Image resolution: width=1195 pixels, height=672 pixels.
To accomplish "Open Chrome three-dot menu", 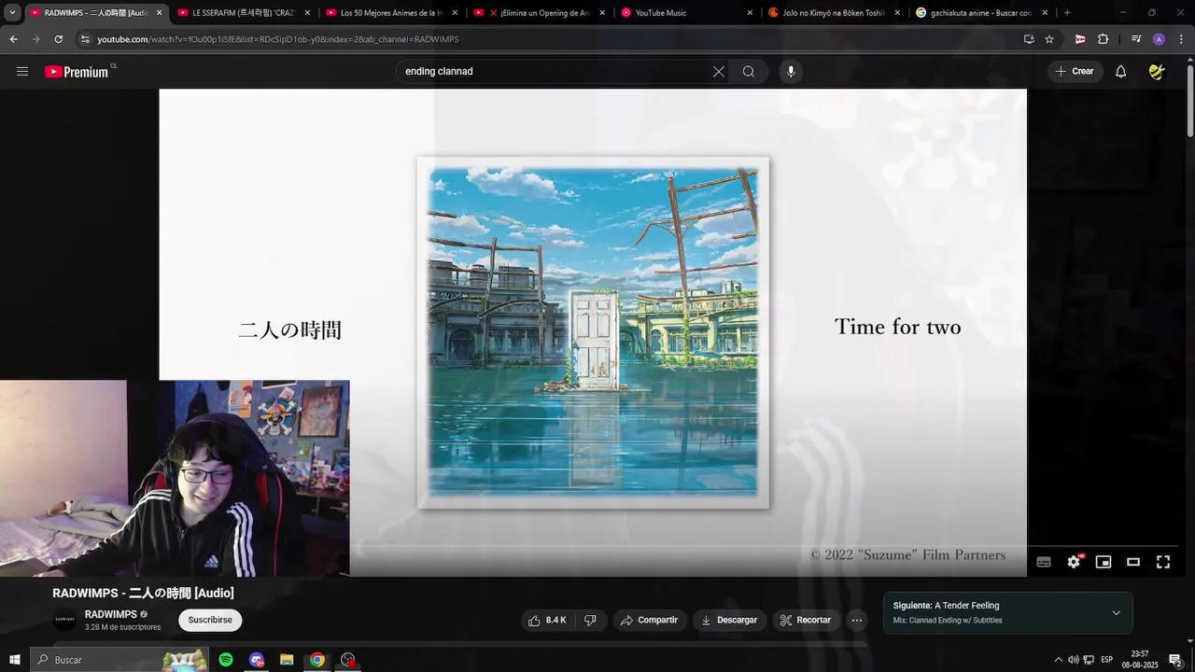I will point(1181,39).
